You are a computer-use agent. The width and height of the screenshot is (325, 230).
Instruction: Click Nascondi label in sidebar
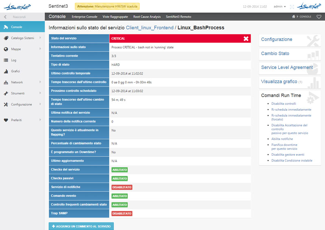[19, 17]
